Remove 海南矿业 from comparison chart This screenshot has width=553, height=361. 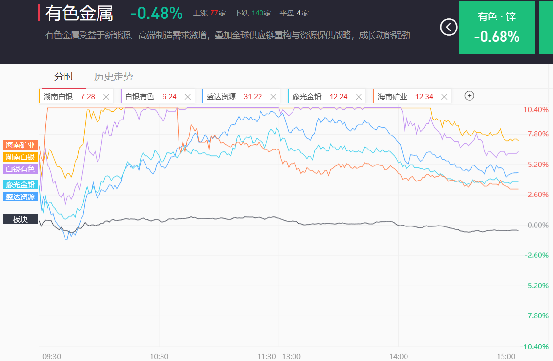(444, 97)
